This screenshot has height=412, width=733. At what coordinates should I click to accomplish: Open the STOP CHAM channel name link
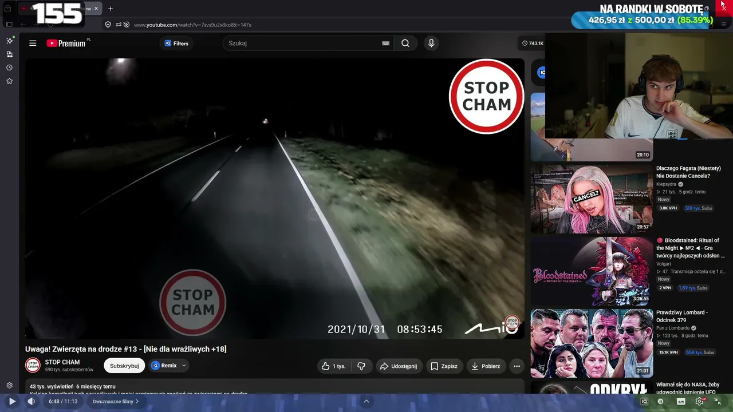tap(62, 362)
